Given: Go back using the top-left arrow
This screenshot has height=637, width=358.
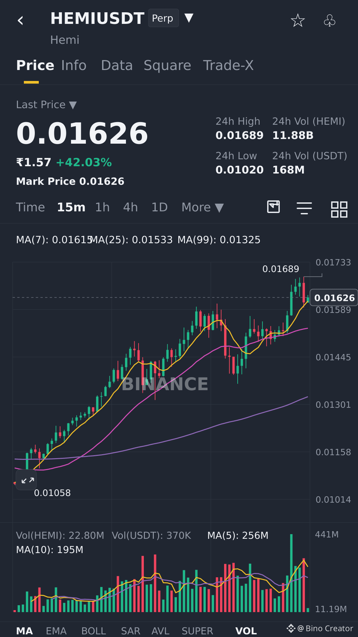Looking at the screenshot, I should point(21,21).
